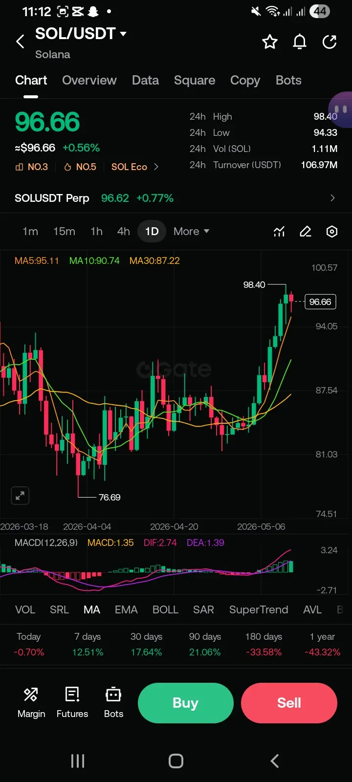
Task: Open the SOL/USDT pair selector dropdown
Action: tap(81, 33)
